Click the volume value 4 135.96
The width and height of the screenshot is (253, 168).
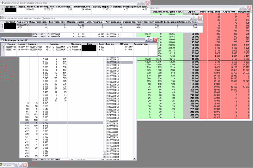click(x=128, y=50)
